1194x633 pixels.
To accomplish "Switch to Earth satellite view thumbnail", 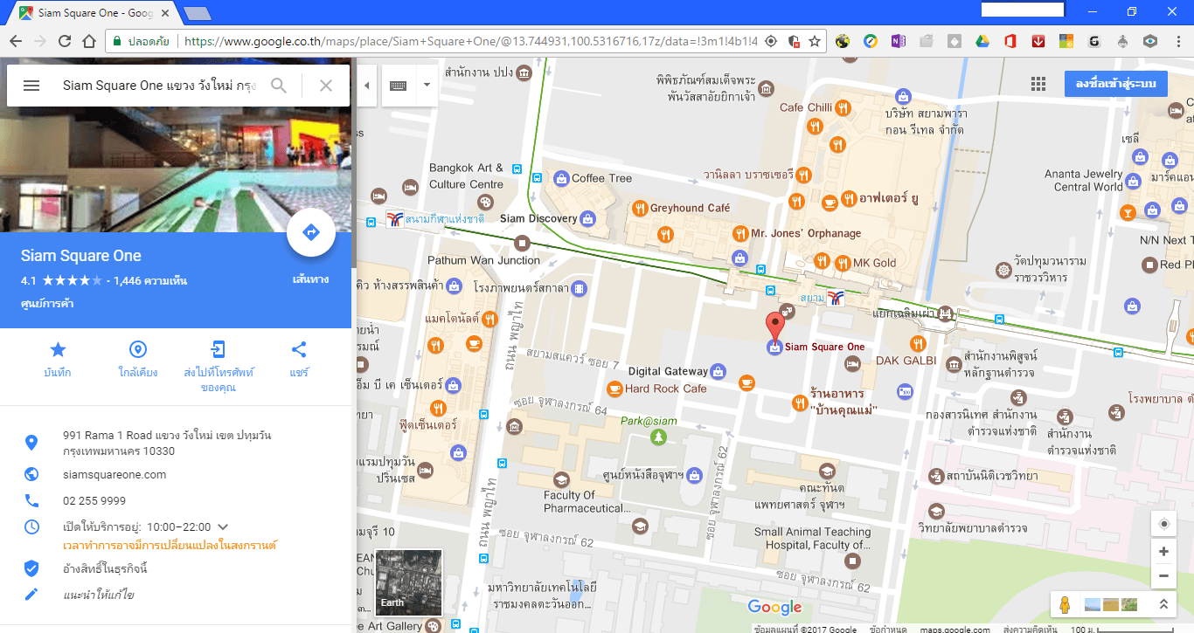I will [408, 582].
